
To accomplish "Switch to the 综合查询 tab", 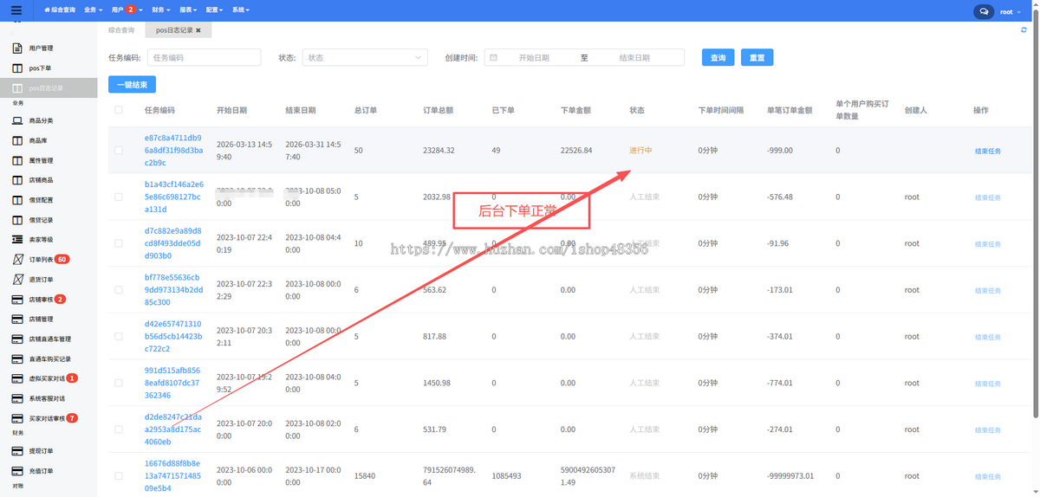I will coord(121,30).
